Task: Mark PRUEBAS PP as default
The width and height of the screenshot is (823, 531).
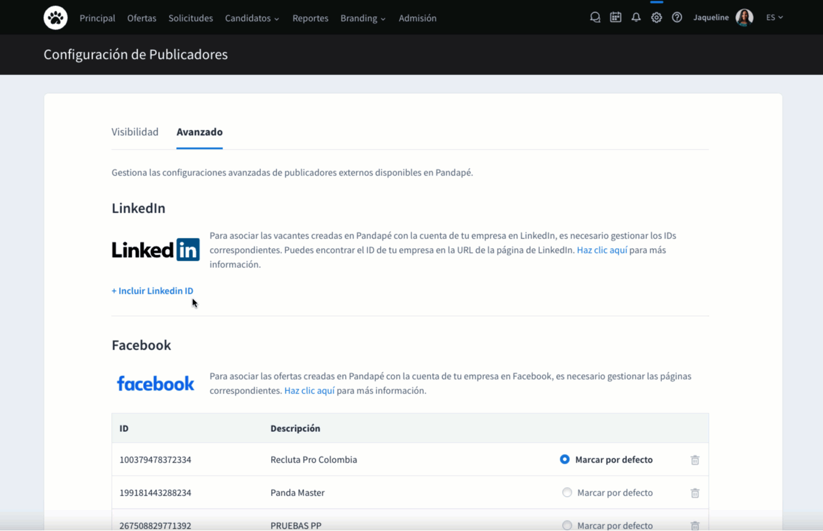Action: [567, 525]
